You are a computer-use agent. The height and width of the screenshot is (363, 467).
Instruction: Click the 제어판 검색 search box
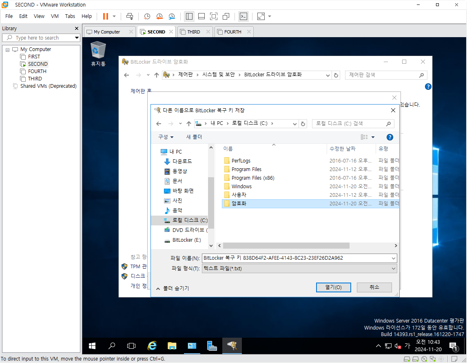[x=386, y=75]
